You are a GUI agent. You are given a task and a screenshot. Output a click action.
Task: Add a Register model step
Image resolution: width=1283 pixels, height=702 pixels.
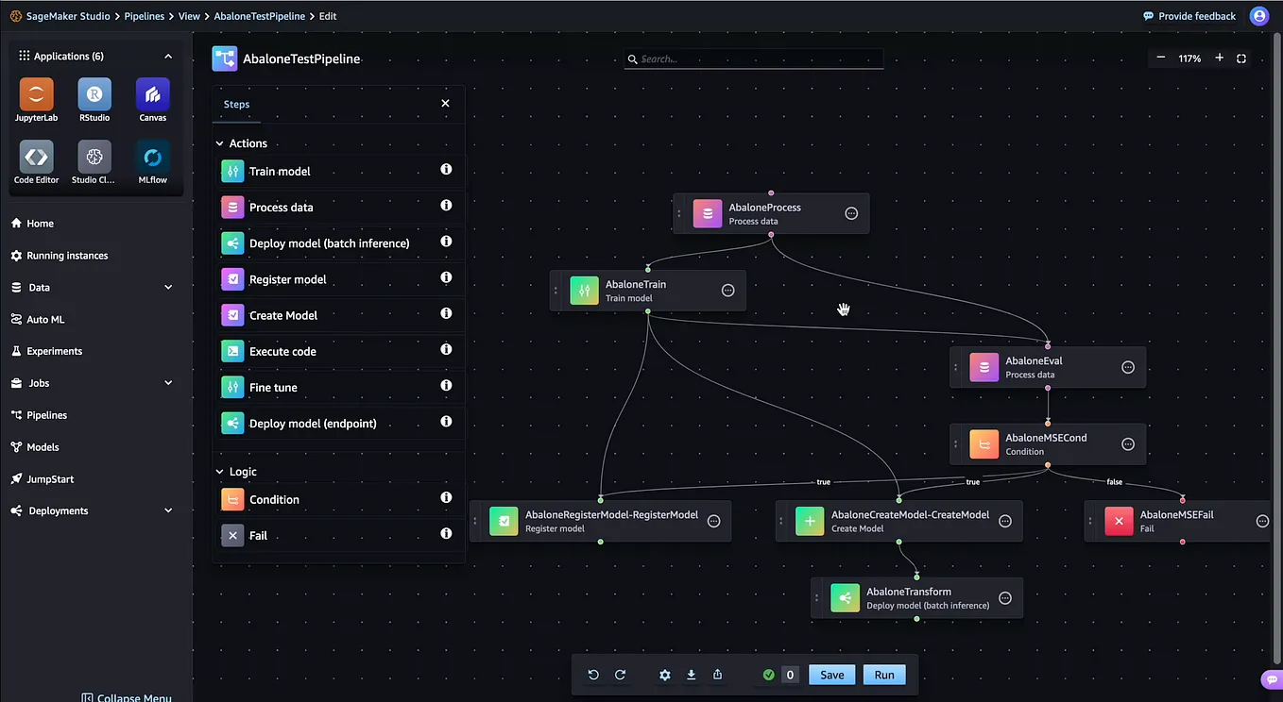pos(287,278)
